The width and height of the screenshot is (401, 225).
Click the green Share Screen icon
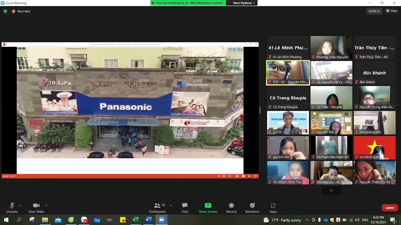208,205
